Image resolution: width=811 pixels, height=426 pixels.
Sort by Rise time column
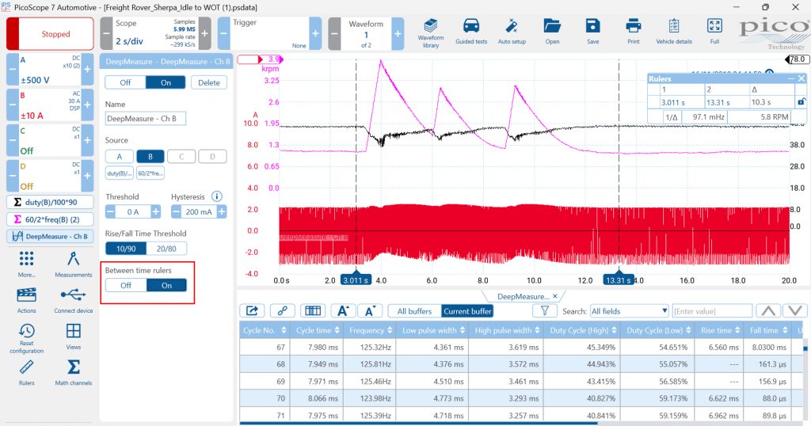coord(720,330)
